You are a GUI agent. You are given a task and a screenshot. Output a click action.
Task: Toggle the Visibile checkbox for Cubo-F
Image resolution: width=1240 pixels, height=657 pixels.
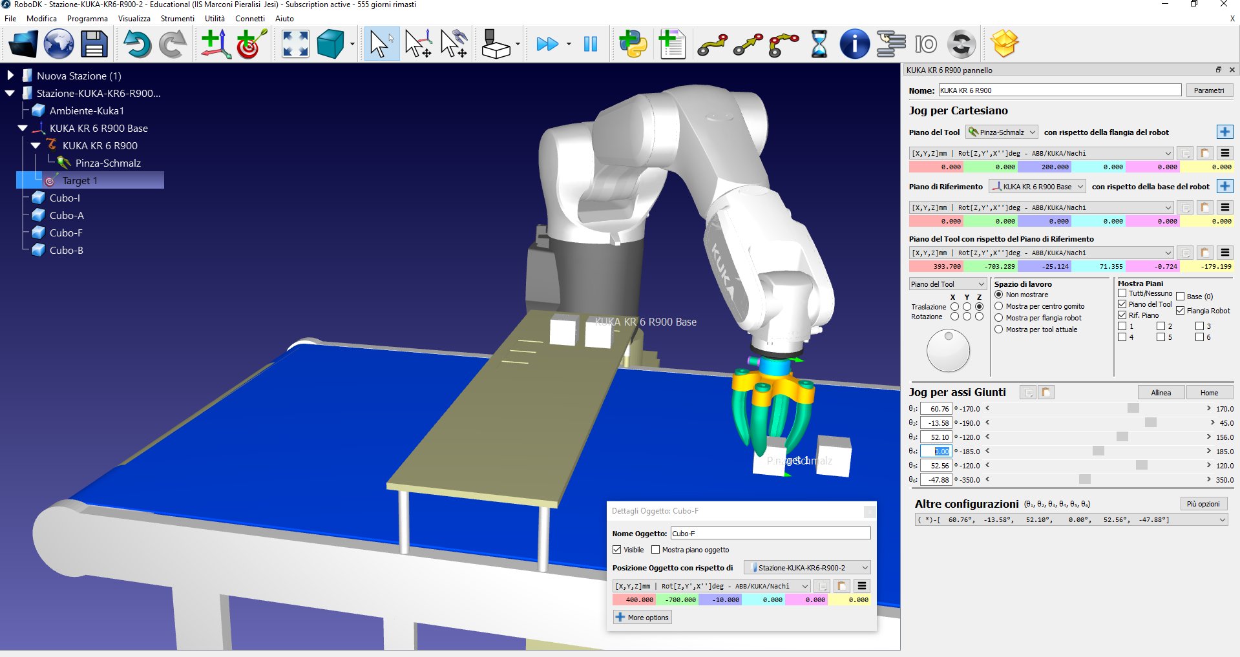pyautogui.click(x=617, y=550)
